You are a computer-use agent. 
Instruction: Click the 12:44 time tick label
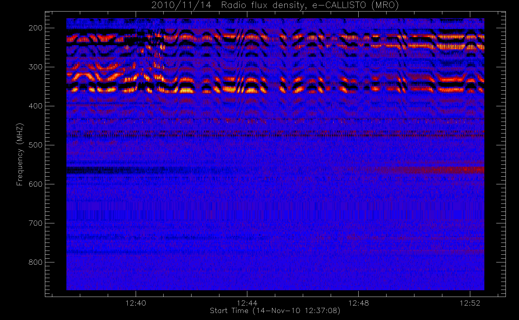(247, 303)
